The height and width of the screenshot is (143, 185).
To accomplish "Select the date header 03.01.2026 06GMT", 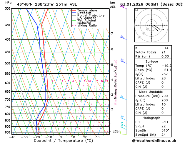I will click(x=139, y=4).
